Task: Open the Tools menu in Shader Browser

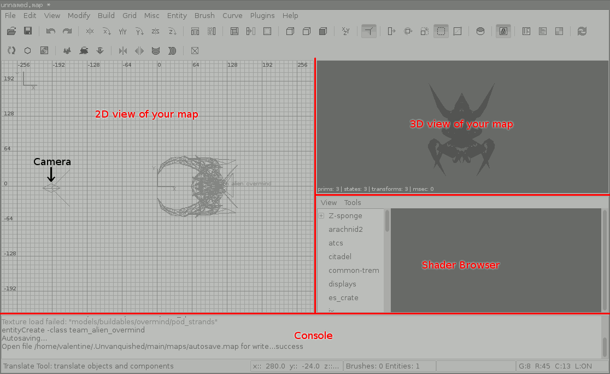Action: pyautogui.click(x=353, y=202)
